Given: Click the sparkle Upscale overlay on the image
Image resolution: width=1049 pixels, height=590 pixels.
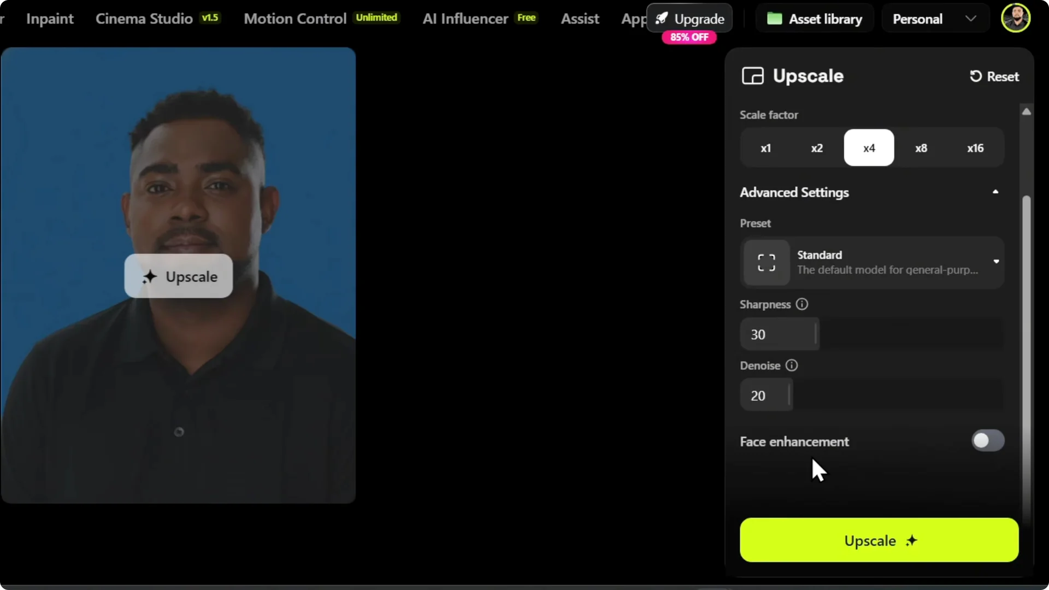Looking at the screenshot, I should click(178, 276).
